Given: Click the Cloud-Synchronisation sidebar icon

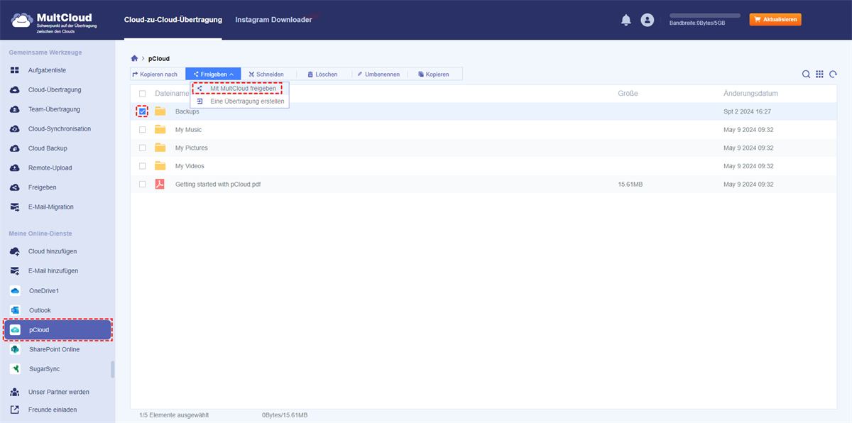Looking at the screenshot, I should pyautogui.click(x=15, y=129).
